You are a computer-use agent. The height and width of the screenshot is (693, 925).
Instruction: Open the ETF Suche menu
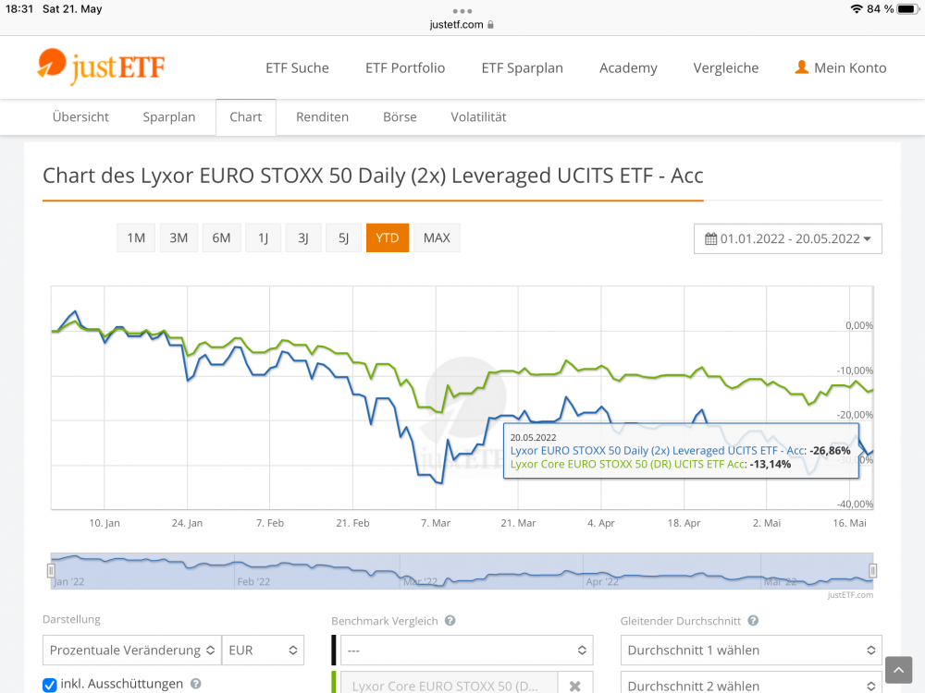coord(297,67)
